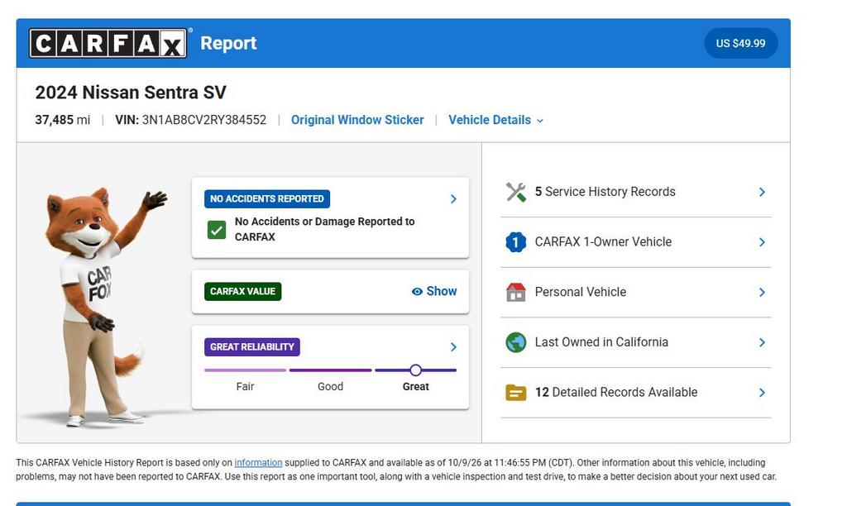Open Last Owned in California chevron
Screen dimensions: 847x506
762,342
